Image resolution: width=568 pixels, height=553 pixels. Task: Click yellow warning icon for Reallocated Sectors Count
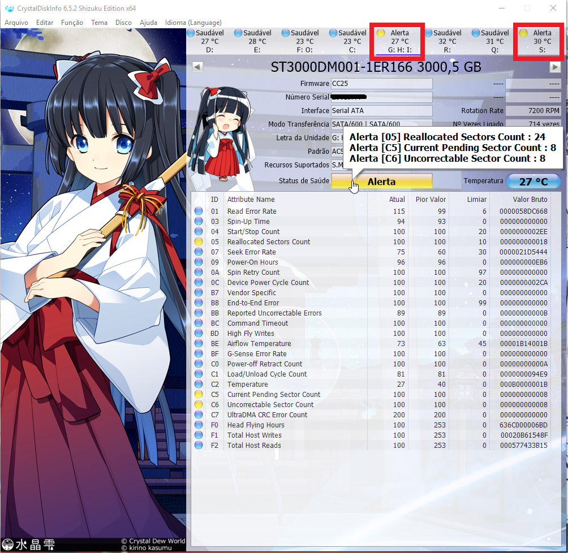coord(199,241)
